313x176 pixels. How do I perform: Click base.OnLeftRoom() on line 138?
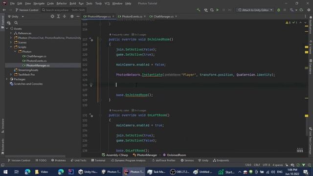pos(133,151)
